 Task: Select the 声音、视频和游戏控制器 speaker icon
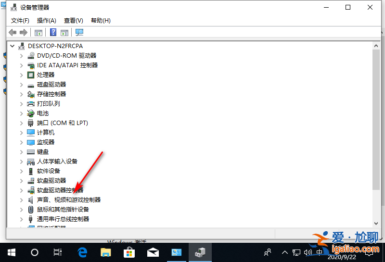click(x=31, y=200)
